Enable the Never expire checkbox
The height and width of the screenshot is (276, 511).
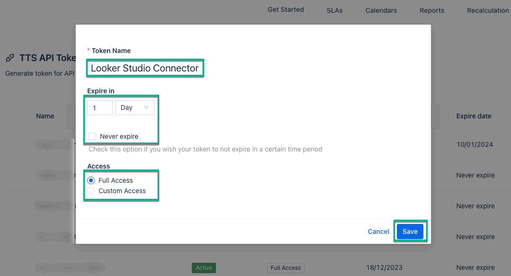[x=92, y=136]
